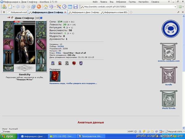Click the wrench icon on tab bar

click(x=179, y=12)
